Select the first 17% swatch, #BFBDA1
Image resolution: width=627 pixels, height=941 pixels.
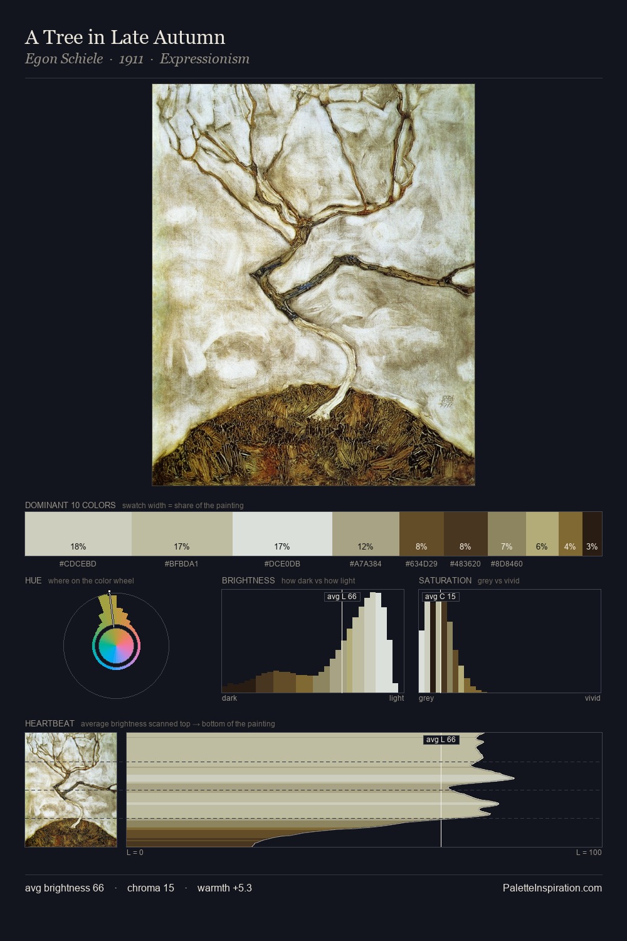pos(182,534)
